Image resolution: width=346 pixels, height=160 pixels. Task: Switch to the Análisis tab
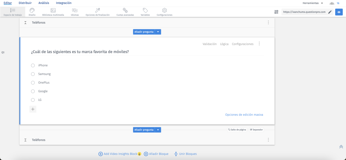coord(44,3)
